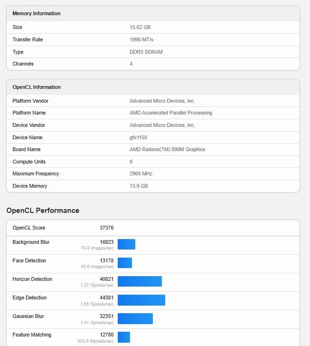Click the Face Detection score bar
The image size is (310, 346).
coord(125,263)
